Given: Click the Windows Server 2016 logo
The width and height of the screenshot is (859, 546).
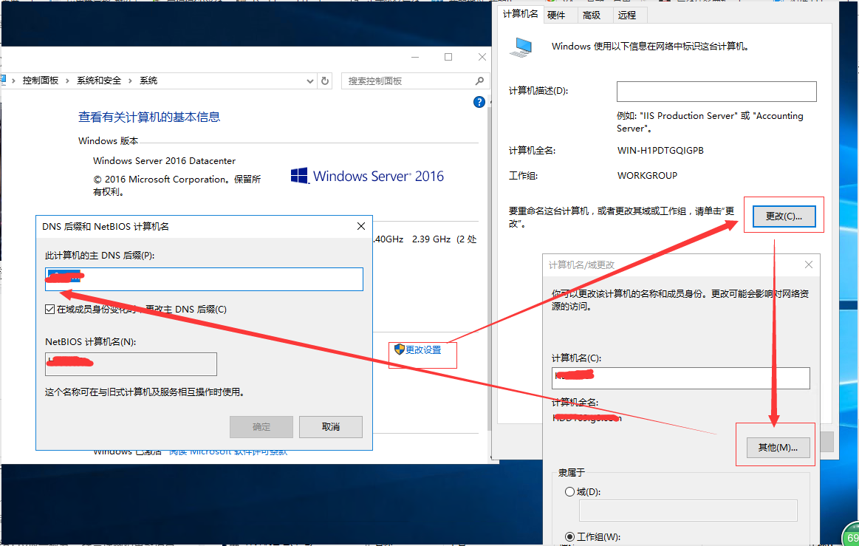Looking at the screenshot, I should (x=367, y=176).
